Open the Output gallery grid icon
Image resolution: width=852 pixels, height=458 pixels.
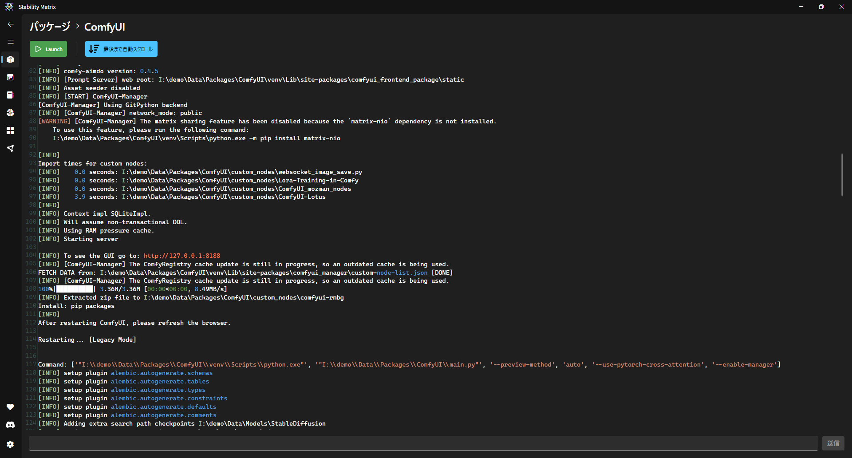tap(10, 130)
